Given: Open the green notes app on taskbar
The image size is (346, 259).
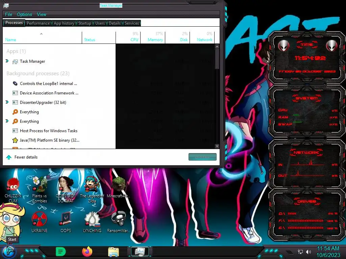Looking at the screenshot, I should point(61,252).
